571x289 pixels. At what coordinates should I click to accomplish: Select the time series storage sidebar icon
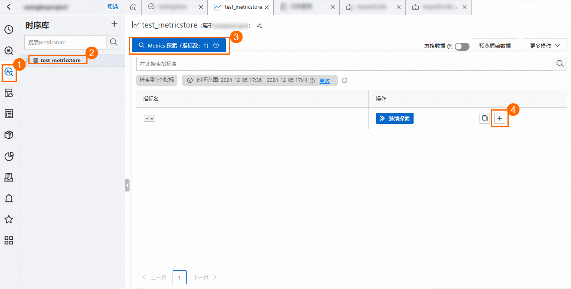click(x=9, y=72)
